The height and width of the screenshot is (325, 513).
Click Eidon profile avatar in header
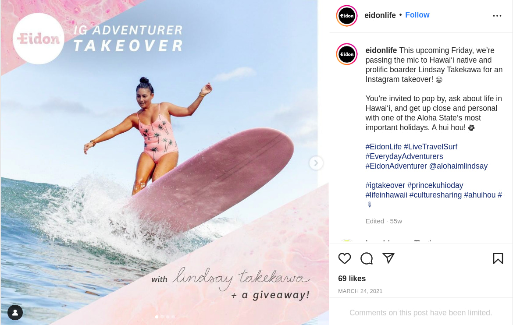[347, 16]
